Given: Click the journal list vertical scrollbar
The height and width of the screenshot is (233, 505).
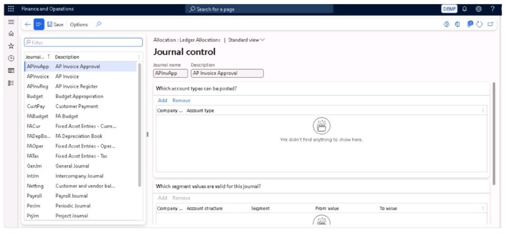Looking at the screenshot, I should tap(139, 124).
